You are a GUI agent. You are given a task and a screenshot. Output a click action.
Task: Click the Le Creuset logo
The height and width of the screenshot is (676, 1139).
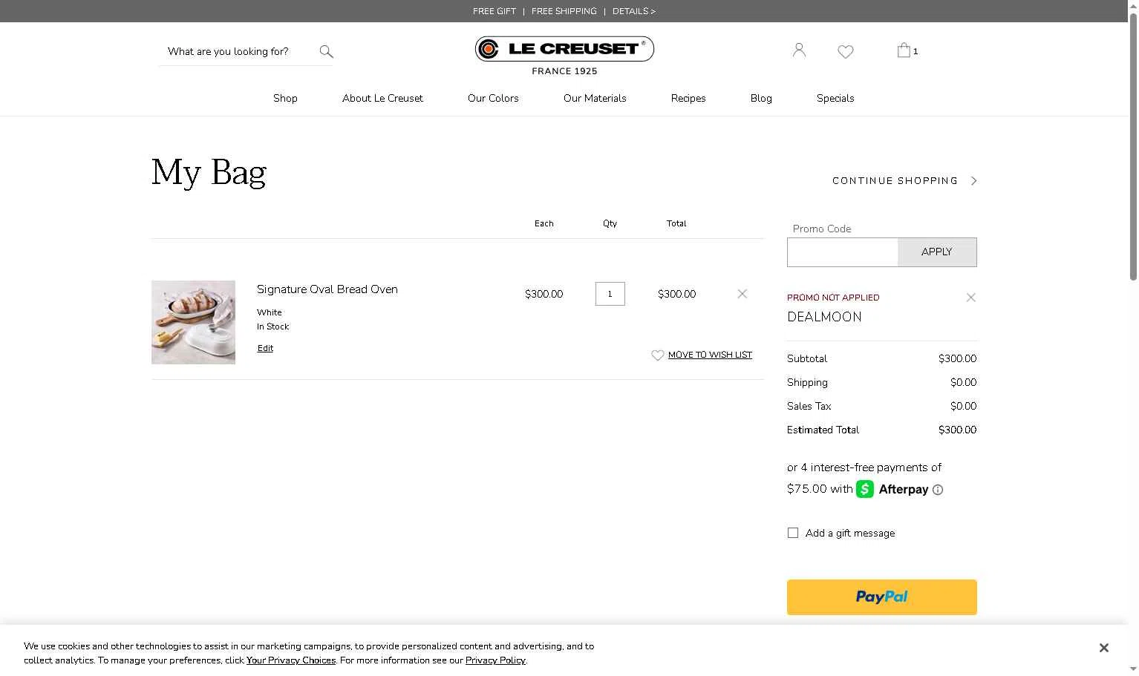(564, 56)
